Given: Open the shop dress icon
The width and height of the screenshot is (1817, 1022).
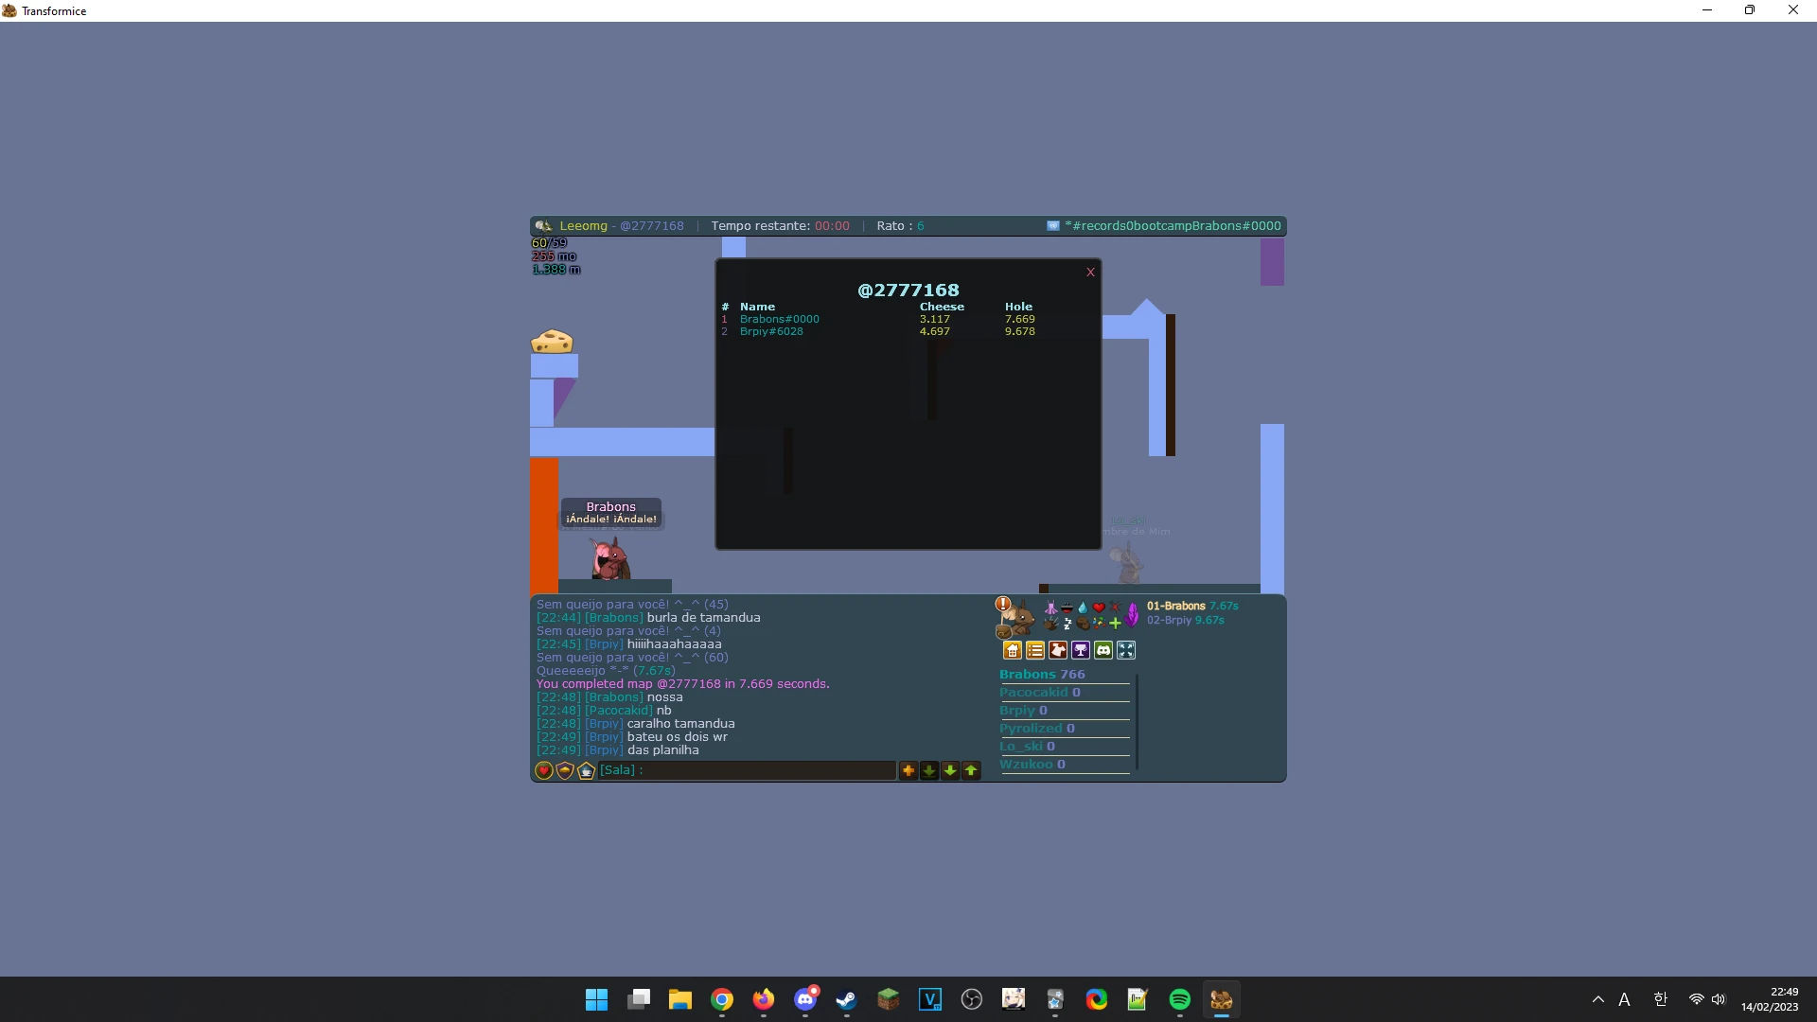Looking at the screenshot, I should coord(1058,650).
